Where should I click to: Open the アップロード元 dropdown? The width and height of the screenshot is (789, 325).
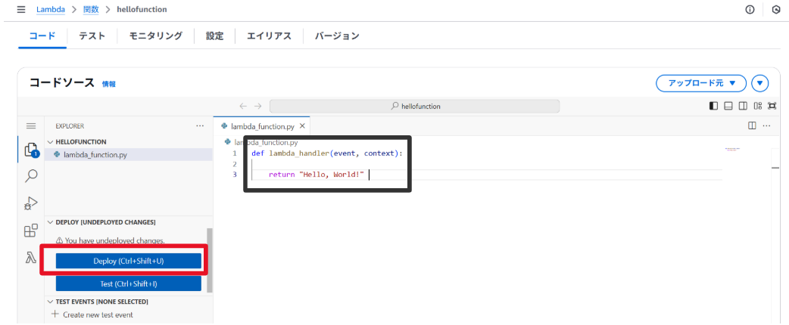click(x=701, y=83)
